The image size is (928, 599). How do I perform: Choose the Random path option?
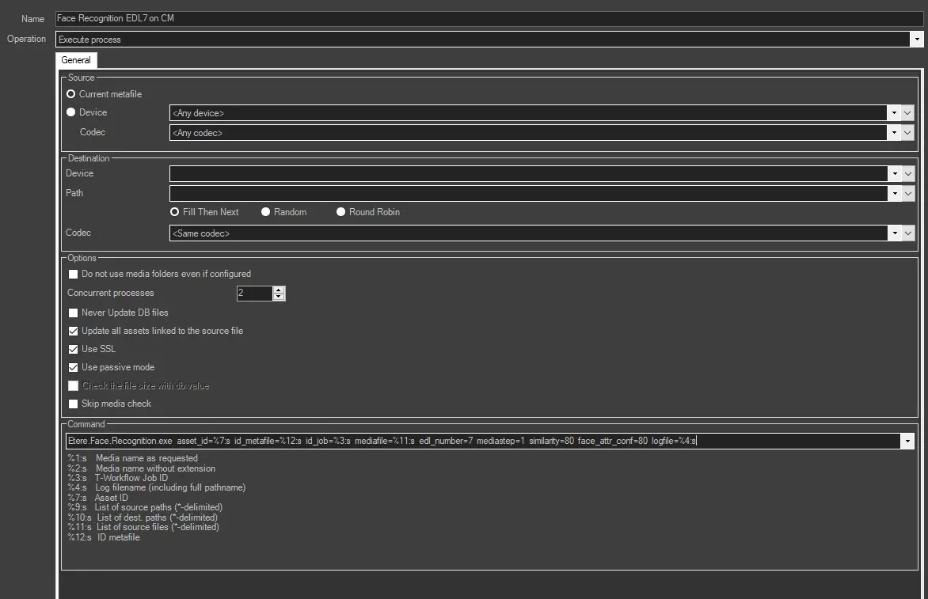(x=266, y=212)
